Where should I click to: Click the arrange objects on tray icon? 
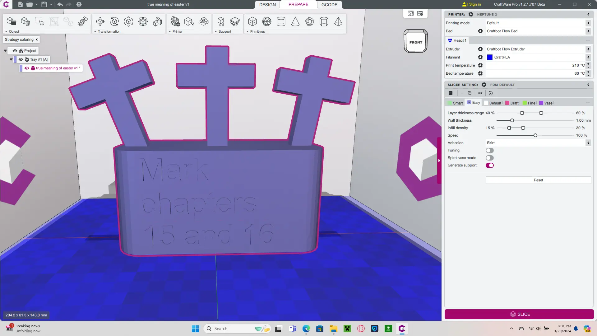[204, 21]
